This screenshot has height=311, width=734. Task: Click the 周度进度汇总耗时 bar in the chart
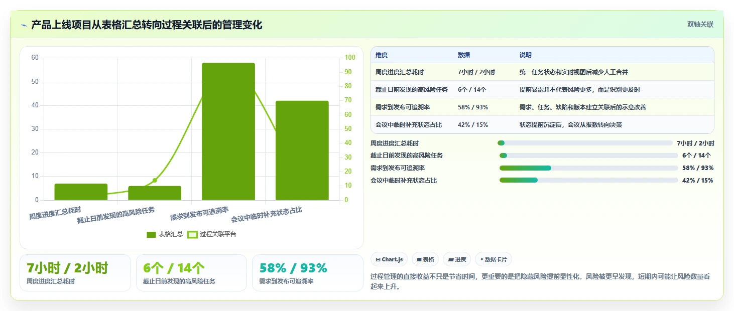point(81,192)
